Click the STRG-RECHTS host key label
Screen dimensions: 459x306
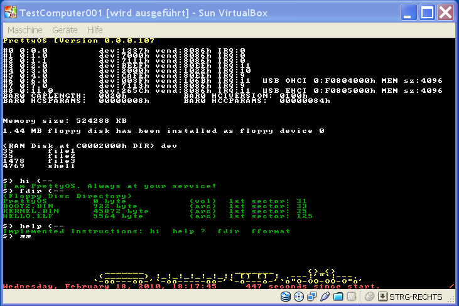(x=416, y=297)
